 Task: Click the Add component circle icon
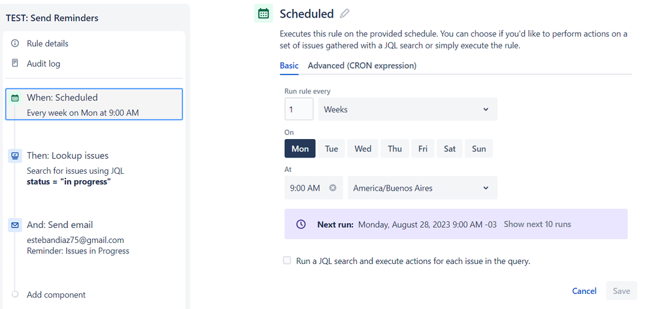coord(15,295)
